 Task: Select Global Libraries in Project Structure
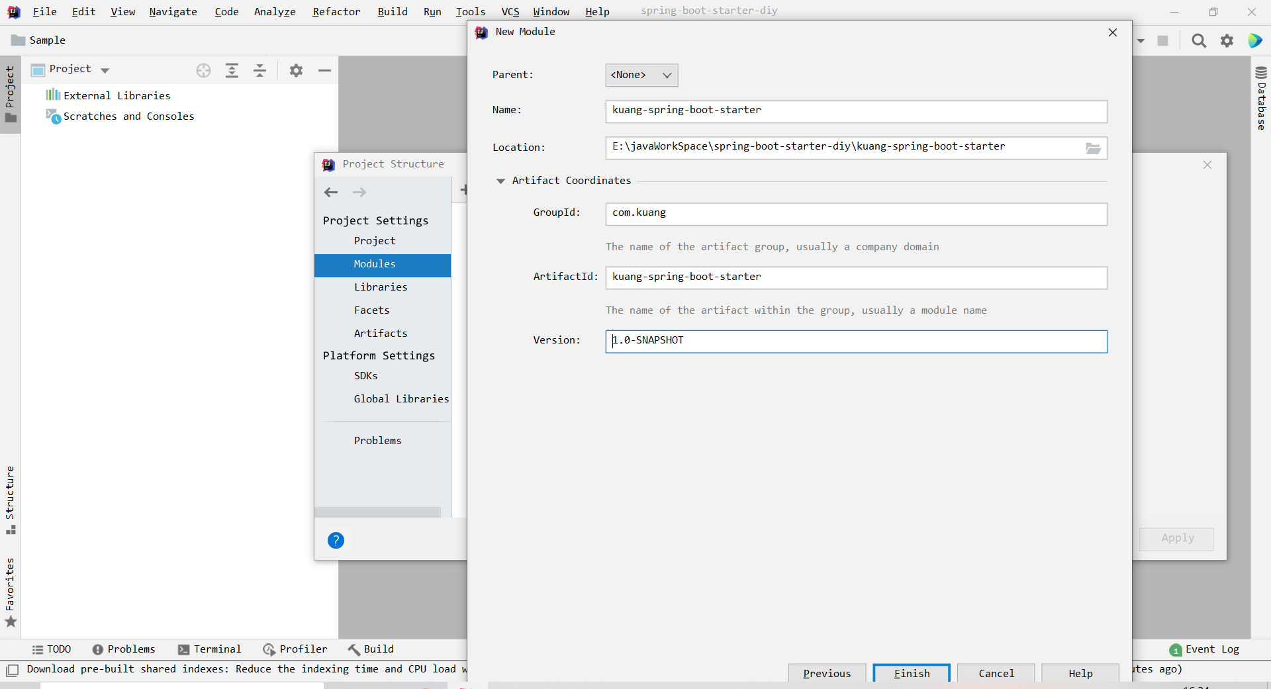[401, 399]
